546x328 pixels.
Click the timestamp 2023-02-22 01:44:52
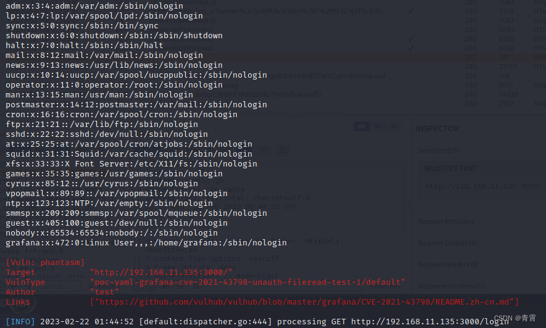(x=87, y=322)
